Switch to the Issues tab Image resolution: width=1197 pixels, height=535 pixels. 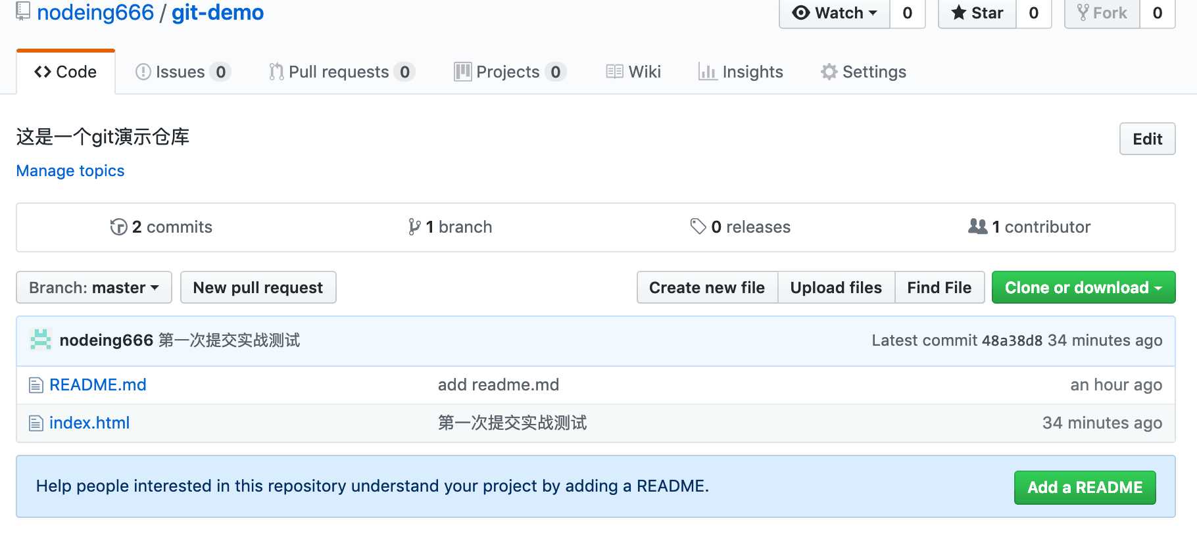point(182,72)
